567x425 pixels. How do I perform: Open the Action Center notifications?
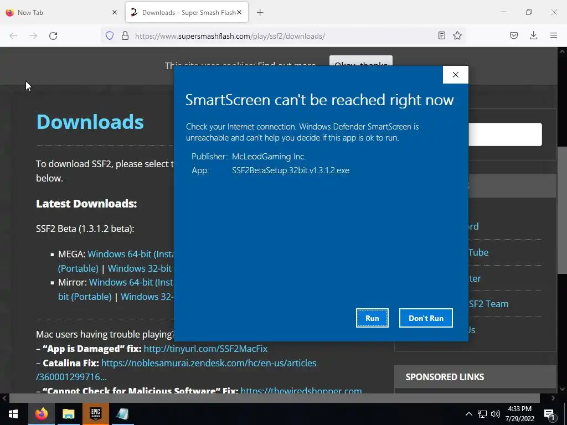click(549, 414)
